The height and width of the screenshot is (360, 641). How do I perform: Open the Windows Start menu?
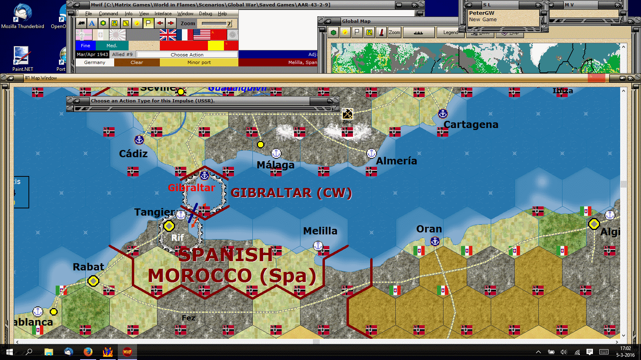pyautogui.click(x=10, y=352)
